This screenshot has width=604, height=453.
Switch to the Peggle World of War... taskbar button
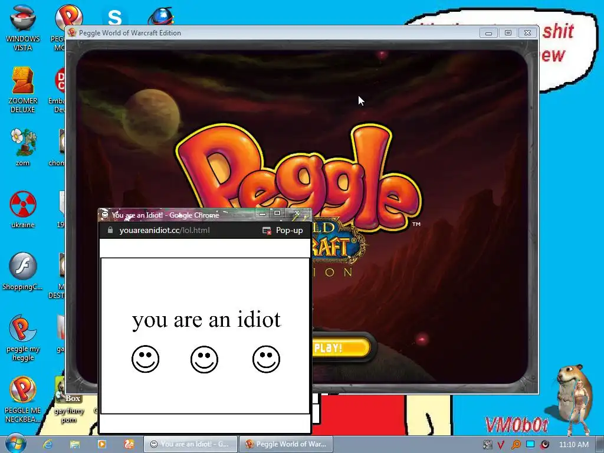point(286,444)
